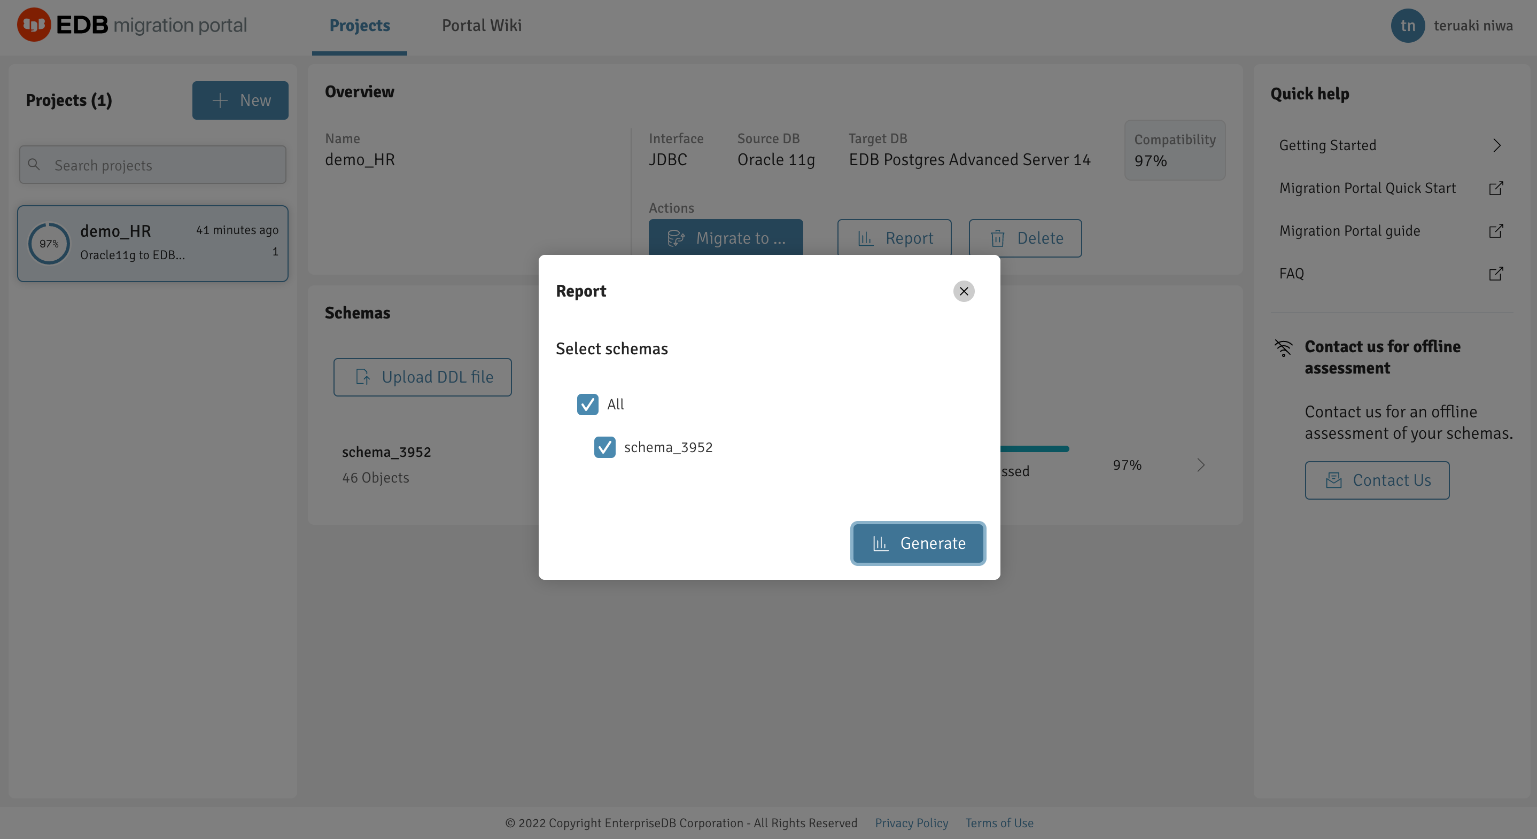
Task: Click the 97% circular progress icon on demo_HR
Action: [x=49, y=244]
